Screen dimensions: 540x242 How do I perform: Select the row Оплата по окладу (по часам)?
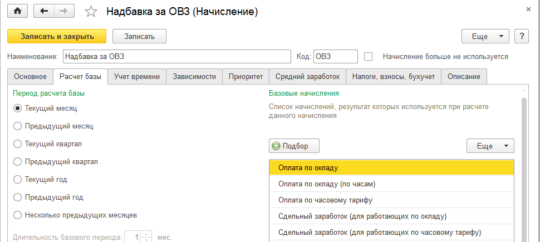pyautogui.click(x=391, y=184)
